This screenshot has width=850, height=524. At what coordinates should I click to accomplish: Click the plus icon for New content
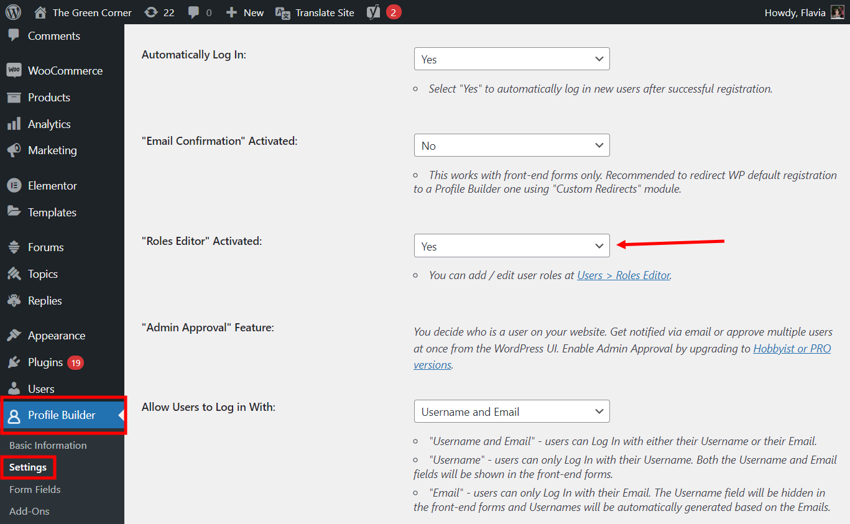[x=231, y=12]
